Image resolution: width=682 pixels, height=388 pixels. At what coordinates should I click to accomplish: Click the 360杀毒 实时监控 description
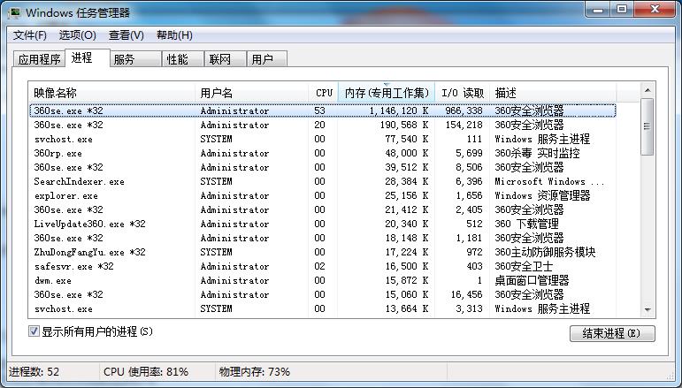(x=537, y=154)
